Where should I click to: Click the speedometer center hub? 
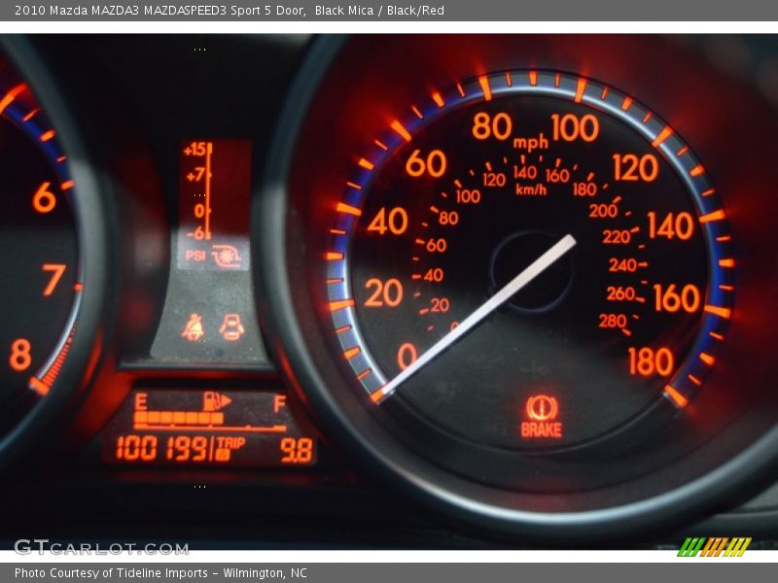(532, 272)
